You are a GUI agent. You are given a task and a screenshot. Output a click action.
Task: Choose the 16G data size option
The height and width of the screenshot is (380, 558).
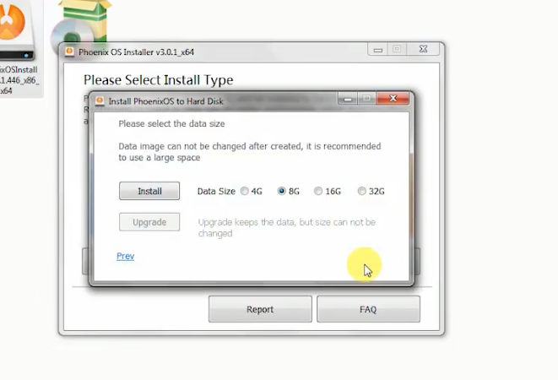pyautogui.click(x=328, y=191)
